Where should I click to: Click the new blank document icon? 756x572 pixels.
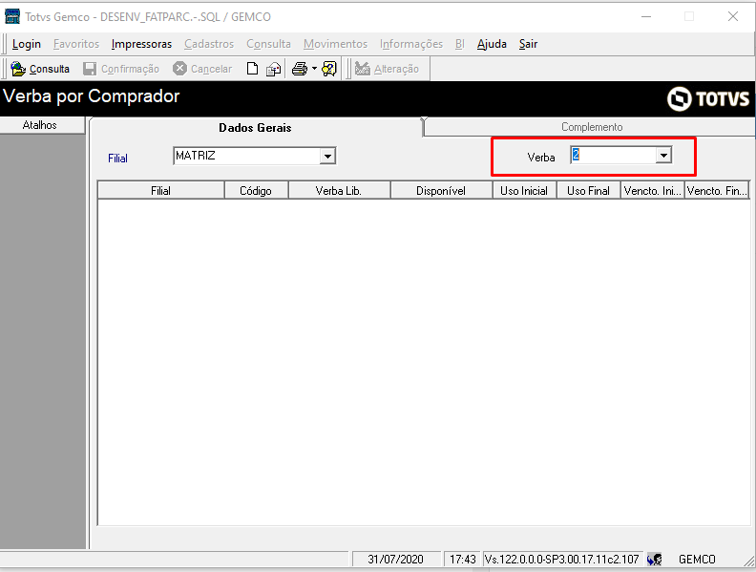tap(252, 69)
